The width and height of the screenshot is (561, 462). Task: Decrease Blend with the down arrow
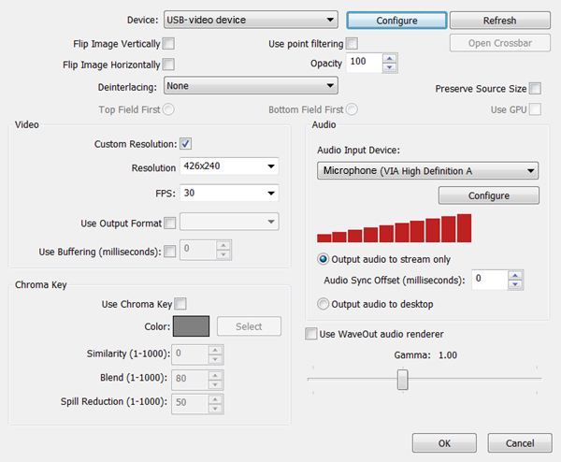[x=215, y=384]
